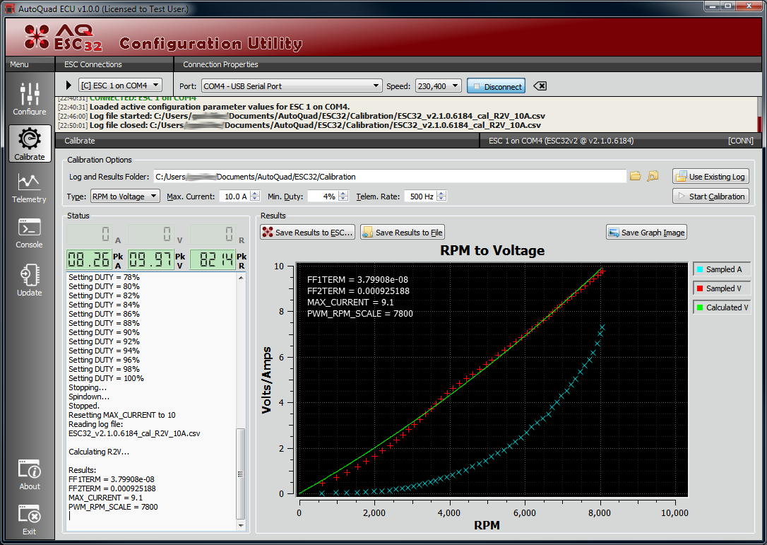Click the status log scroll up arrow
This screenshot has height=545, width=767.
pos(240,278)
